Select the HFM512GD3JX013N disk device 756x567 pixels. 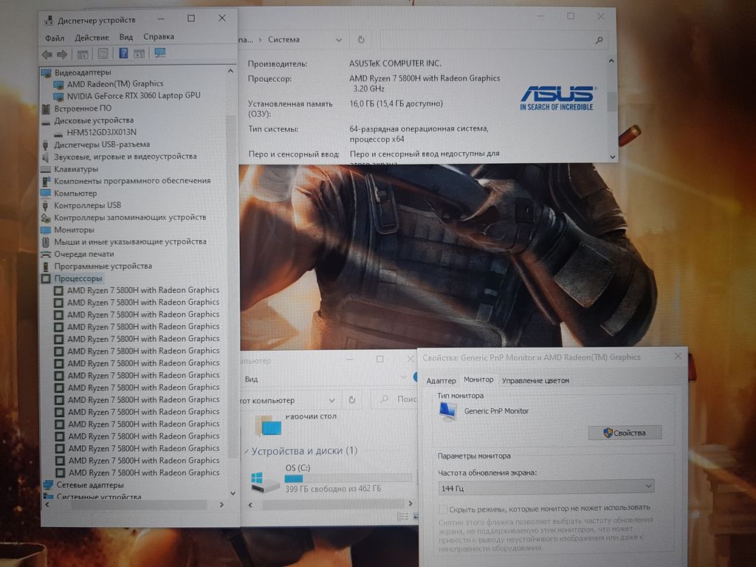click(x=101, y=132)
